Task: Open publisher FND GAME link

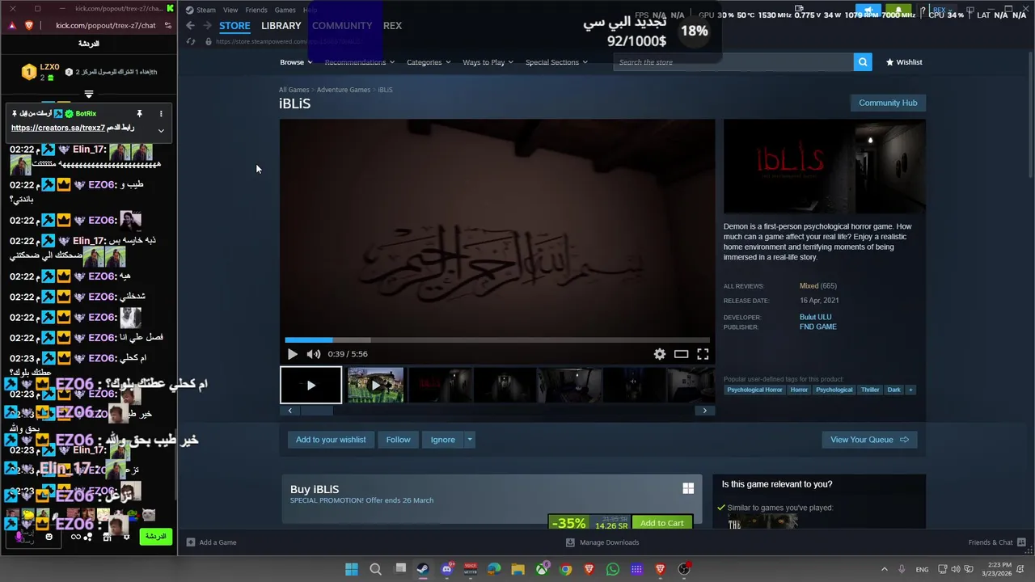Action: pos(817,327)
